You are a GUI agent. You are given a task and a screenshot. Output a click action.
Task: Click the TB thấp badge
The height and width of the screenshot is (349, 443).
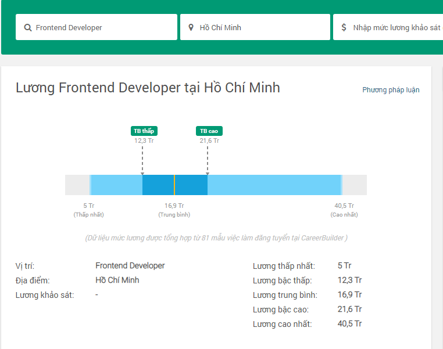144,131
